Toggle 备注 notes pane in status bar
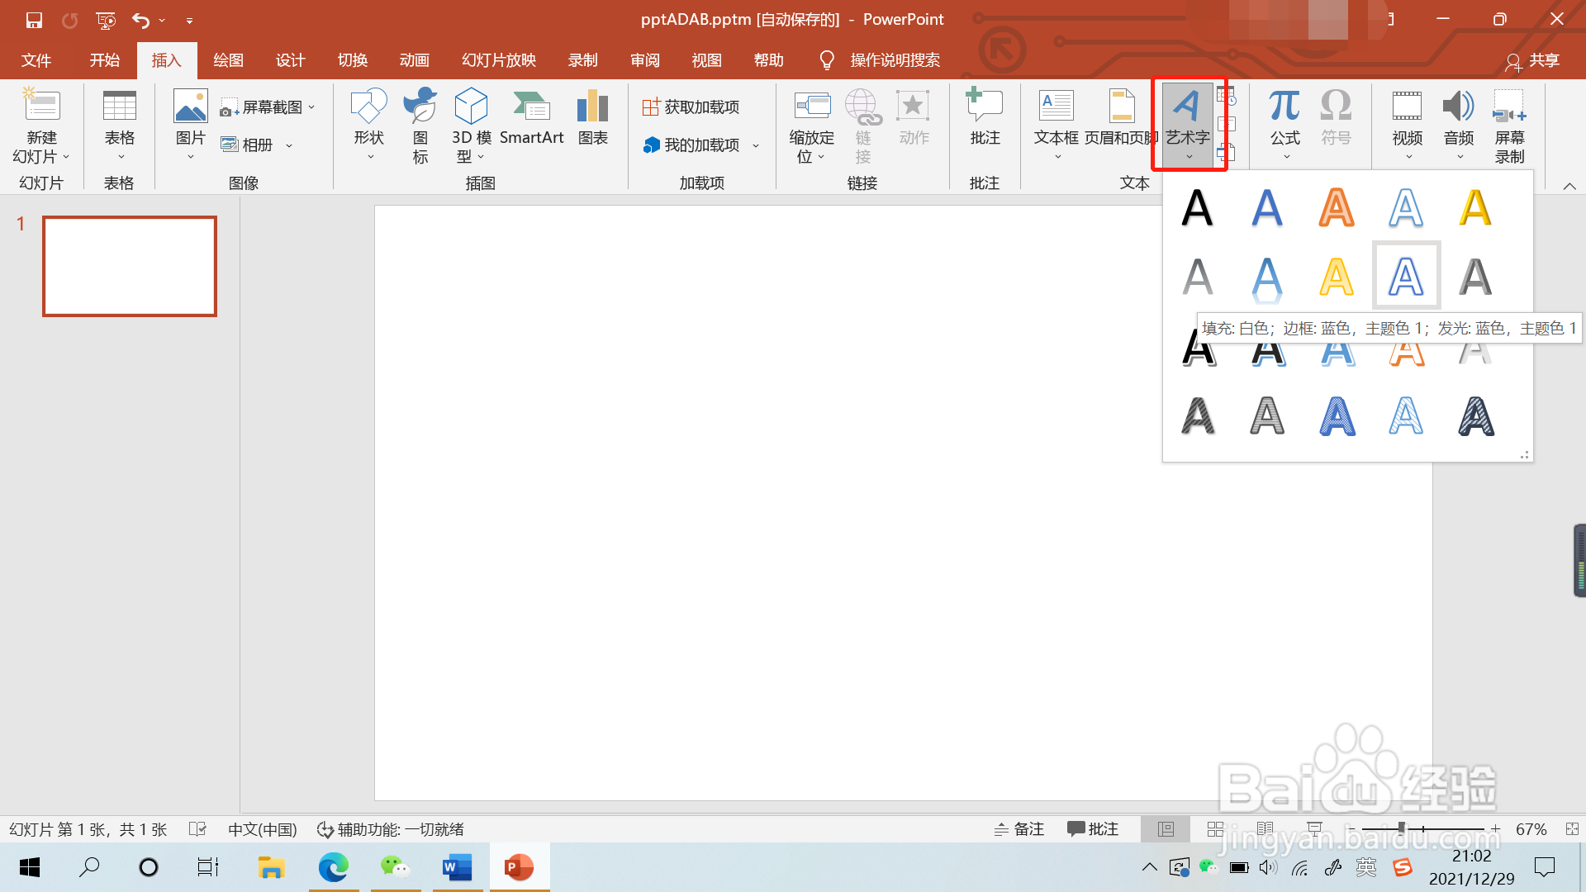Viewport: 1586px width, 892px height. pos(1019,829)
